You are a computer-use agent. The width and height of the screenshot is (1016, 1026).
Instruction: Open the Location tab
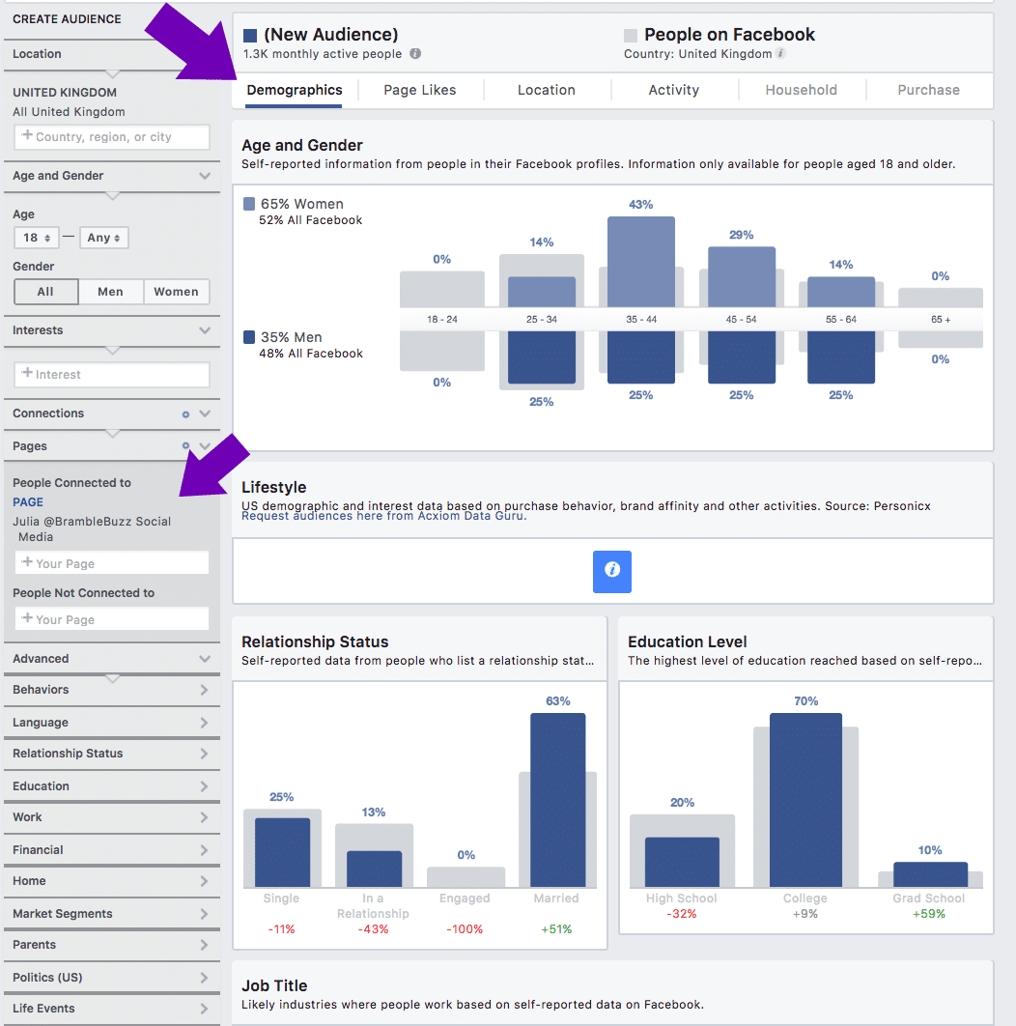pos(547,90)
